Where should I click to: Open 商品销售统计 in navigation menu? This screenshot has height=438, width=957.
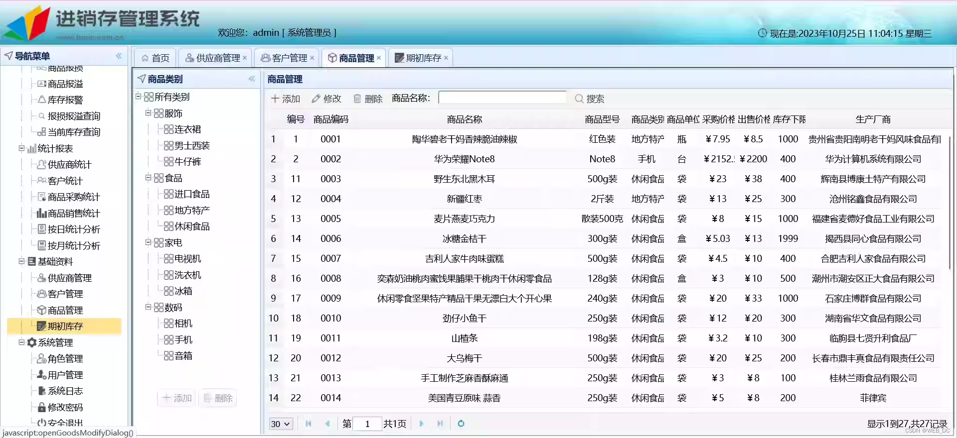pyautogui.click(x=74, y=213)
